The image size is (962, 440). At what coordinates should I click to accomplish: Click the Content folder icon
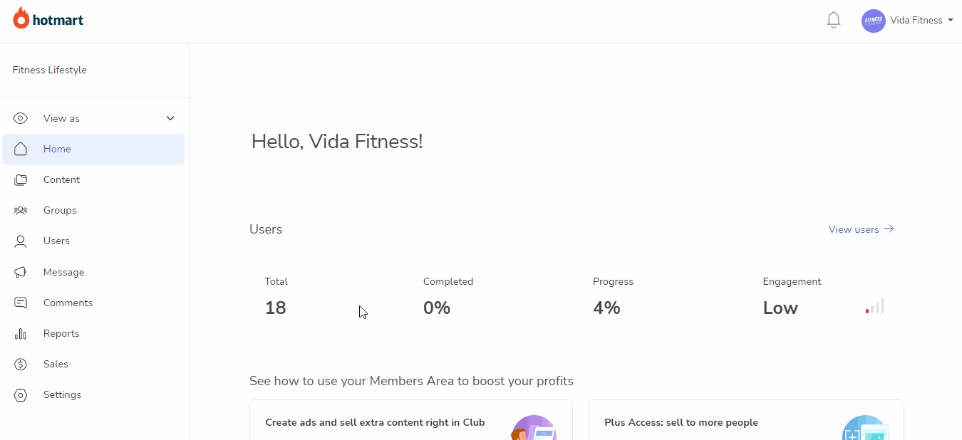[21, 180]
